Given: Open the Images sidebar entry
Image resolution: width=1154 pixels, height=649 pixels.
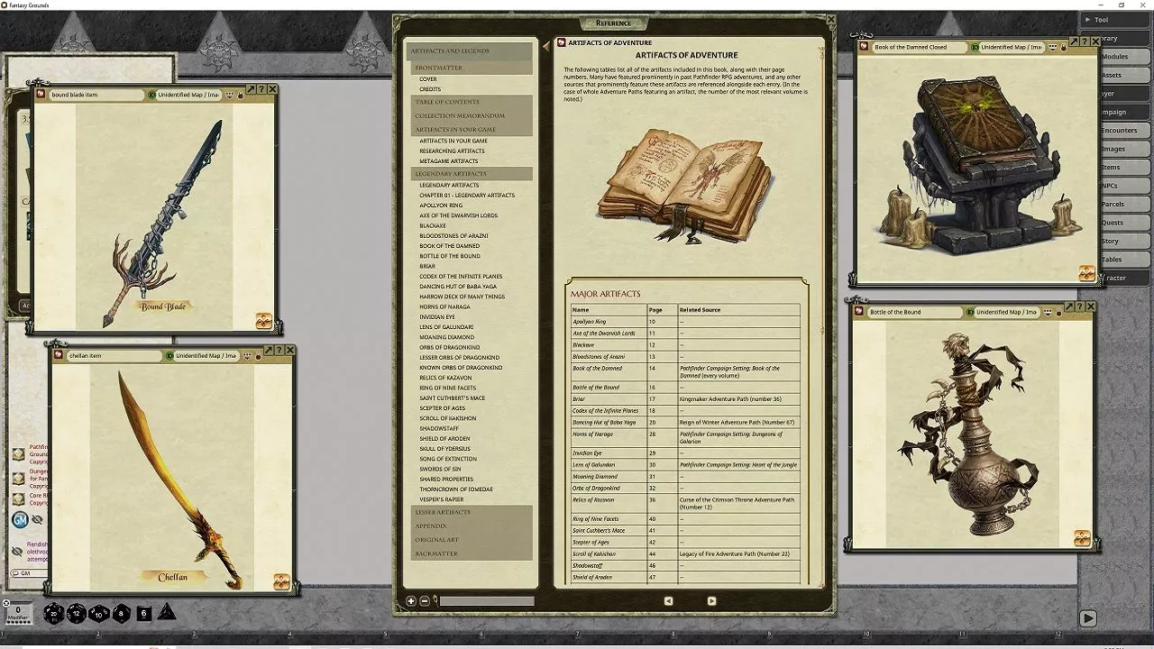Looking at the screenshot, I should point(1125,149).
